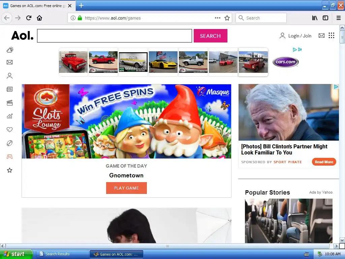
Task: Show site information icon in address bar
Action: 73,18
